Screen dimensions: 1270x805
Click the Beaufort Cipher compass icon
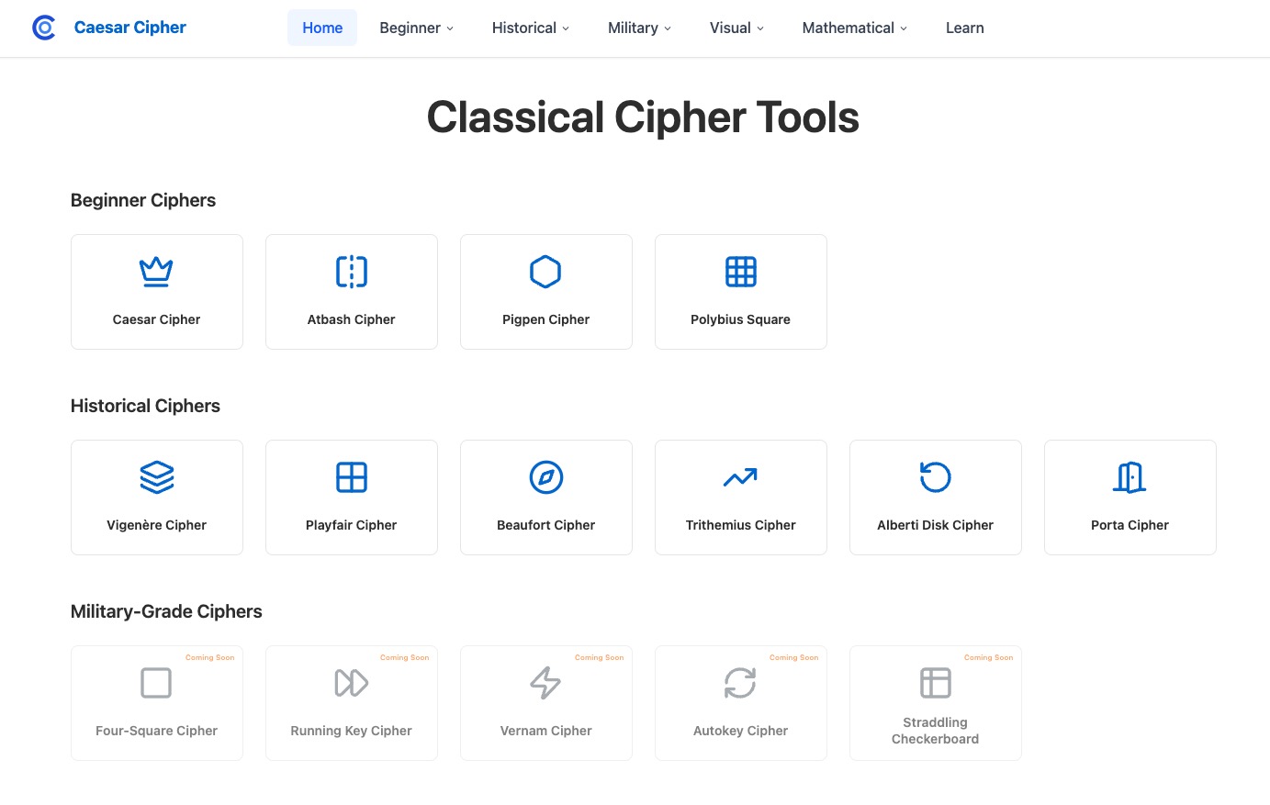[545, 477]
